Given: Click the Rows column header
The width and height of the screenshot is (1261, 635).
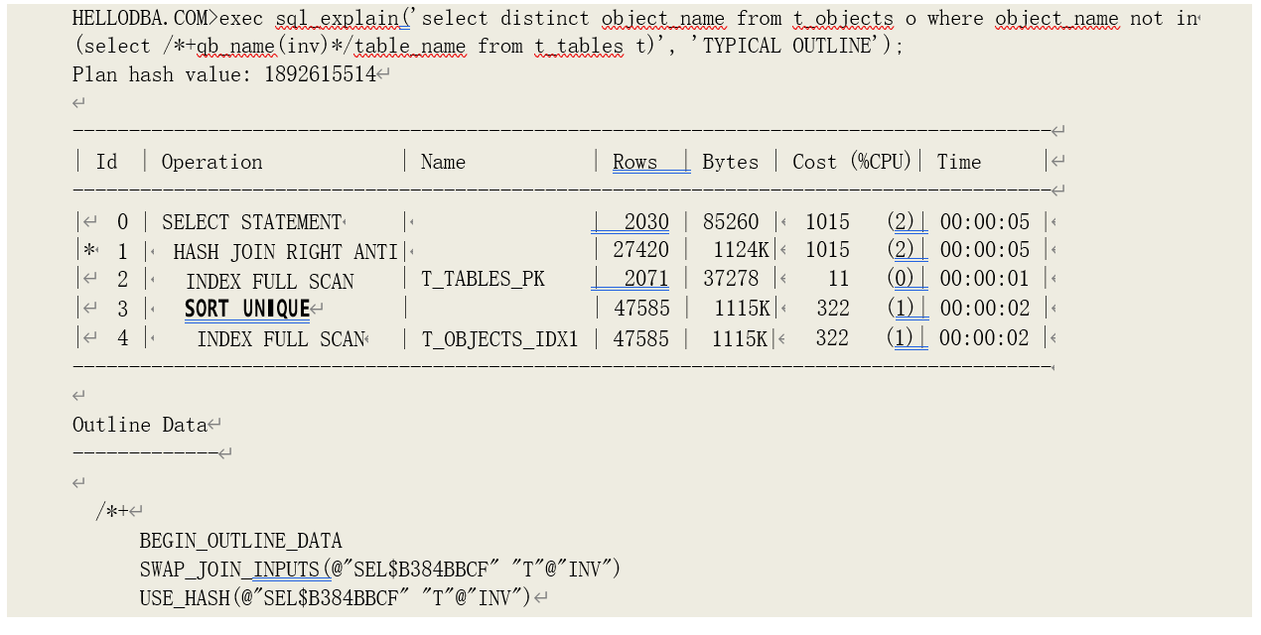Looking at the screenshot, I should pos(634,162).
